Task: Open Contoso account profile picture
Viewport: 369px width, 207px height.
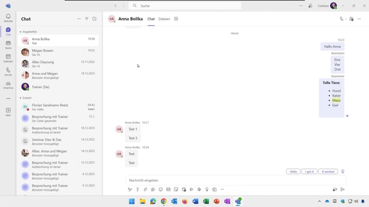Action: click(x=333, y=6)
